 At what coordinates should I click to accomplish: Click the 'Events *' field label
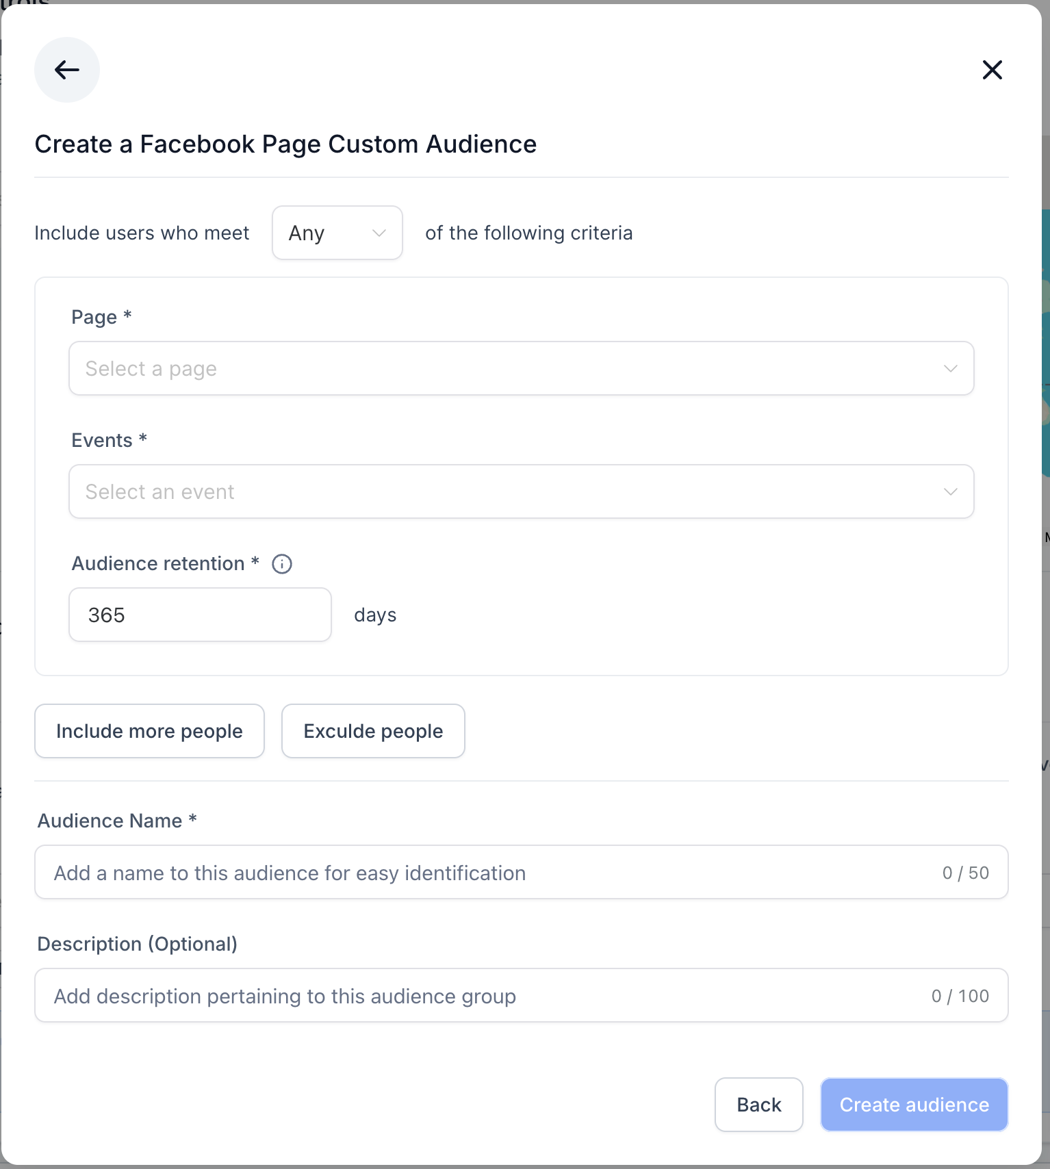click(x=109, y=440)
